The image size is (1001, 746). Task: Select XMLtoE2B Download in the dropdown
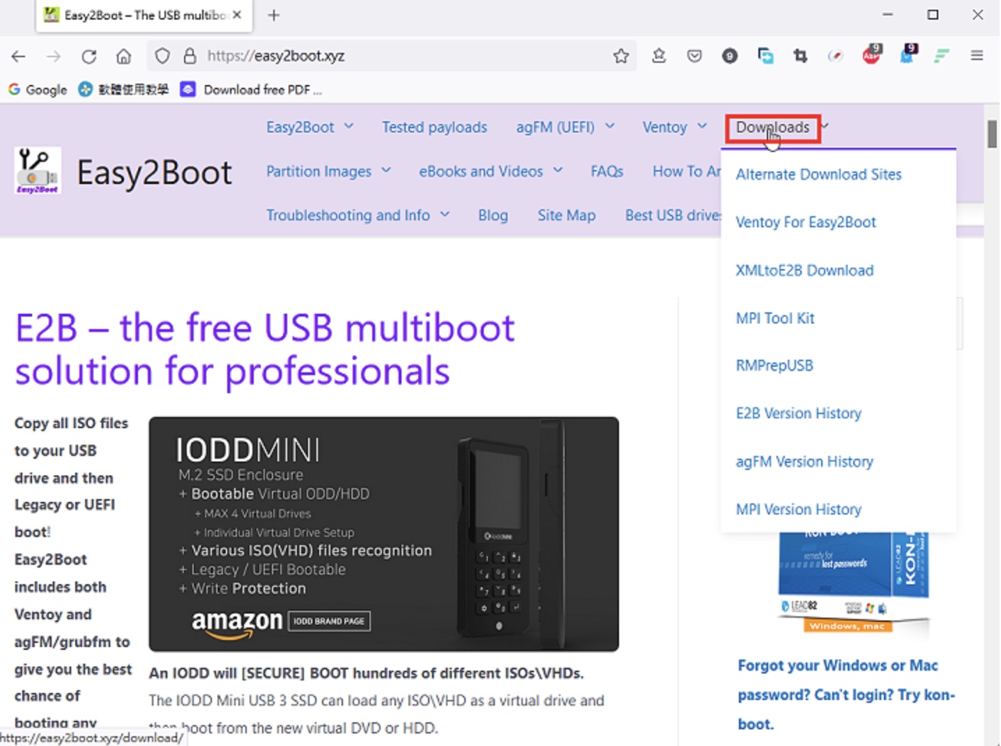pos(804,271)
